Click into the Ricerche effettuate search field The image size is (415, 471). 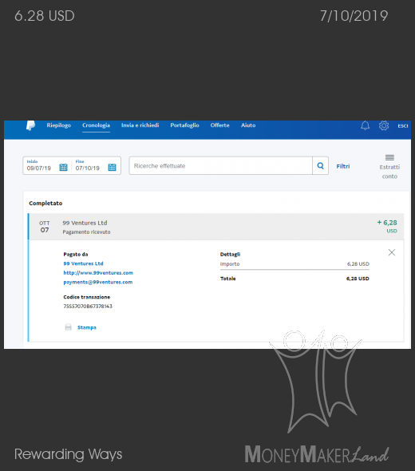click(x=221, y=165)
